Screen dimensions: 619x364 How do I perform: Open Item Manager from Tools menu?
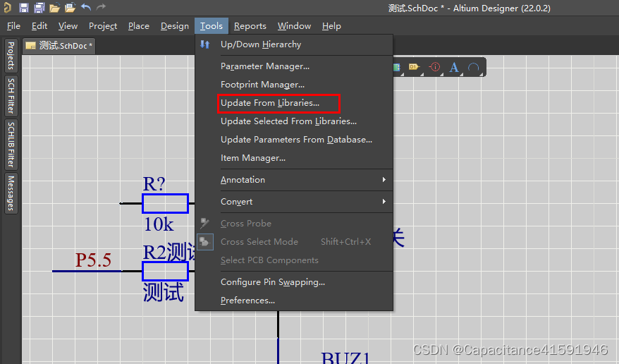coord(294,158)
